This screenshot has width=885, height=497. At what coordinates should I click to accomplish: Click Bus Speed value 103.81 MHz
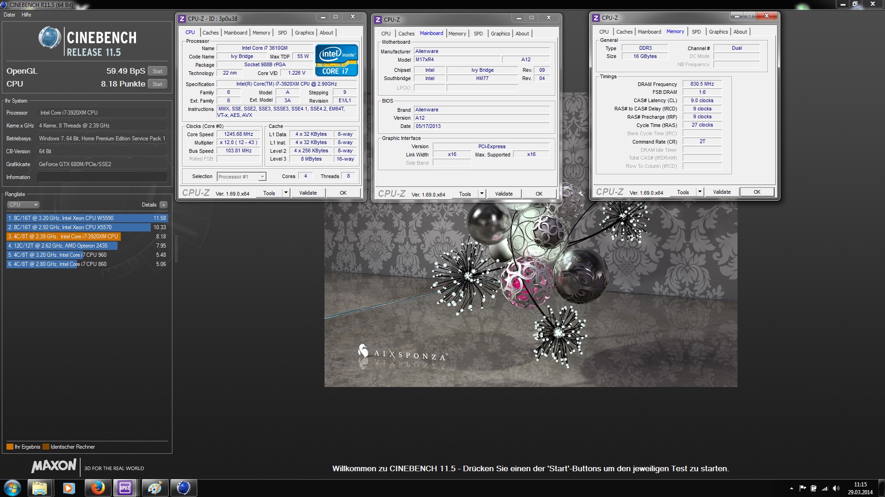pos(238,151)
